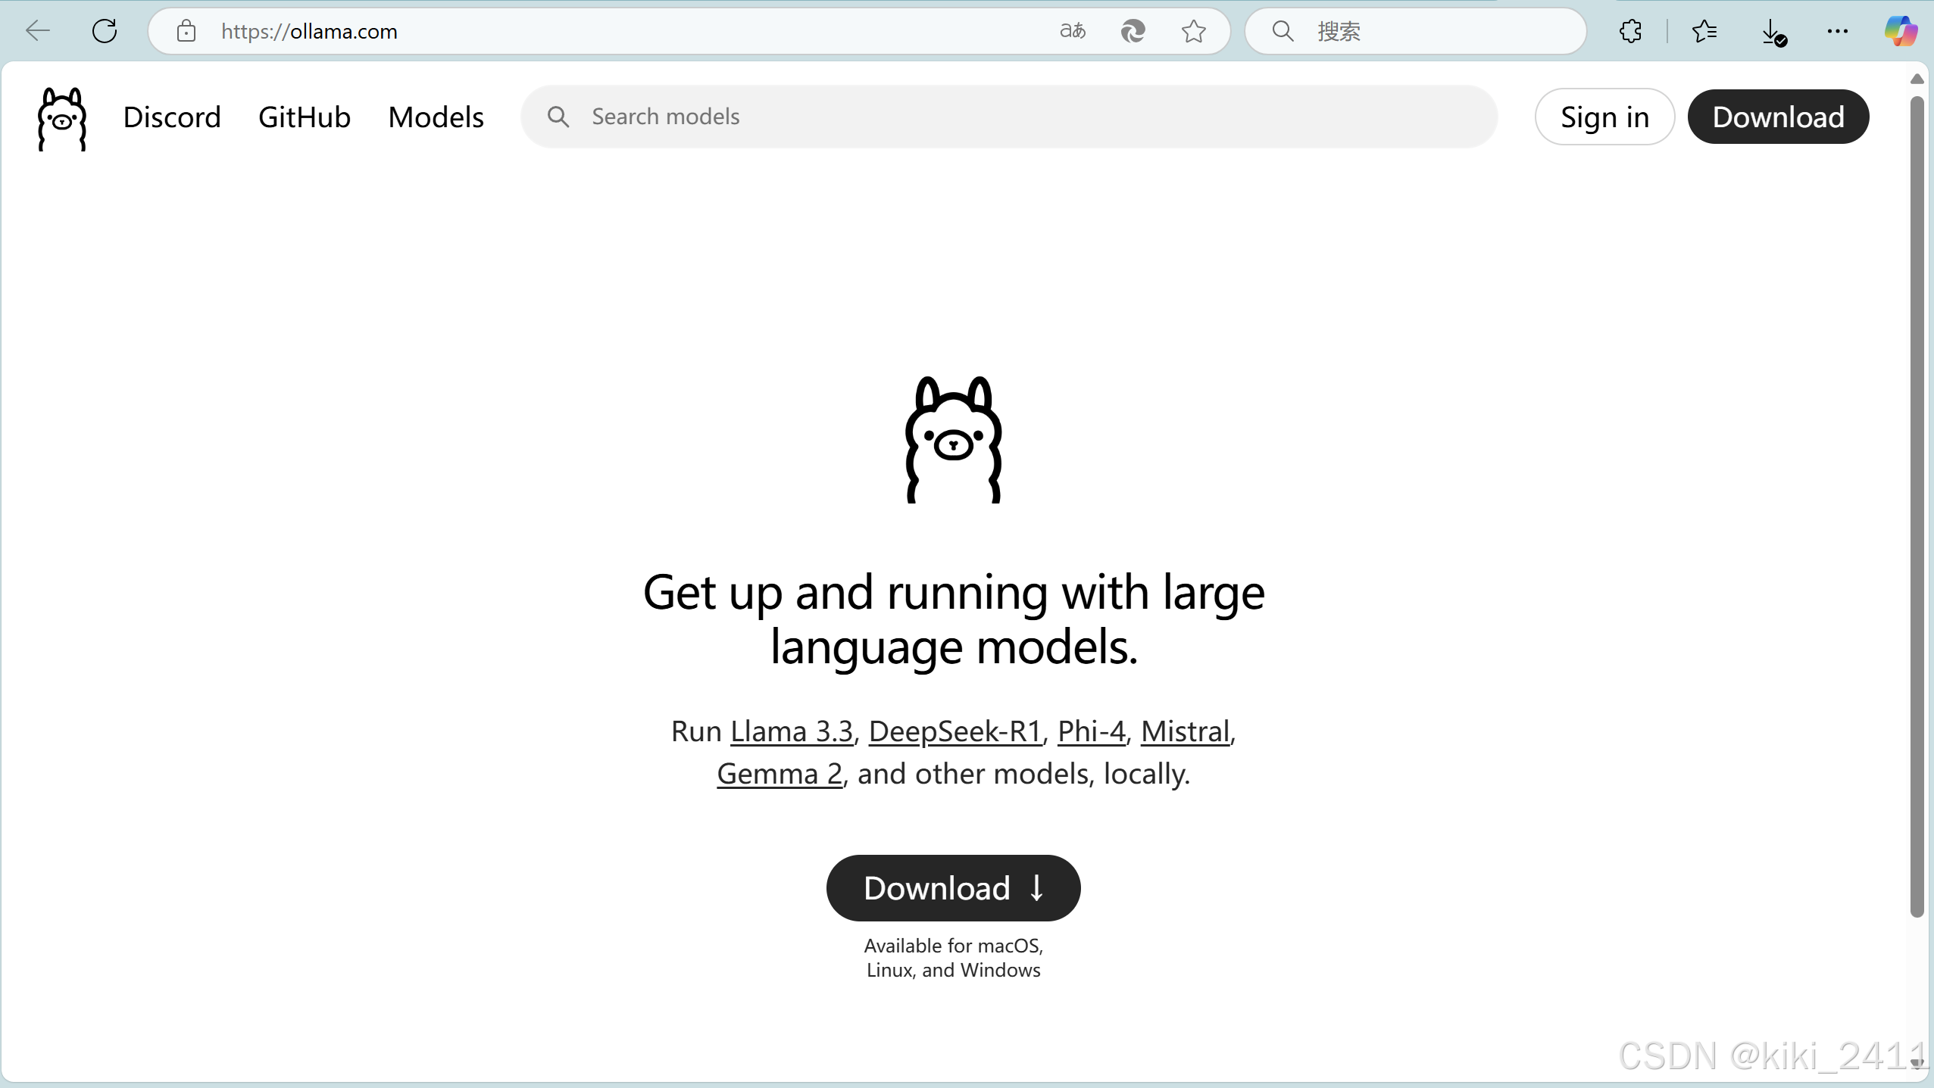Go to the Models page

coord(436,117)
